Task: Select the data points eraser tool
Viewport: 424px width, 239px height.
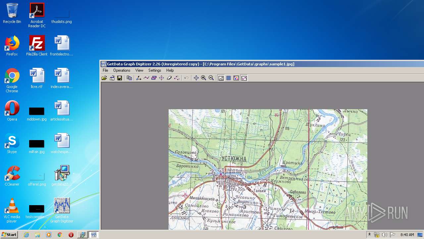Action: [169, 78]
